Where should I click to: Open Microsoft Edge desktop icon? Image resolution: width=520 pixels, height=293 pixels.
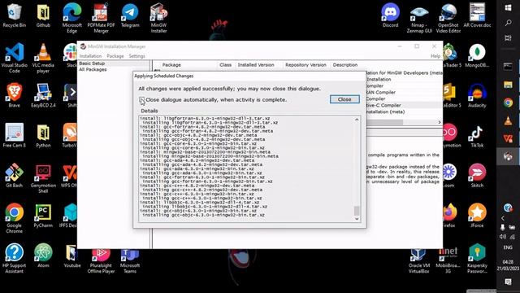[72, 18]
